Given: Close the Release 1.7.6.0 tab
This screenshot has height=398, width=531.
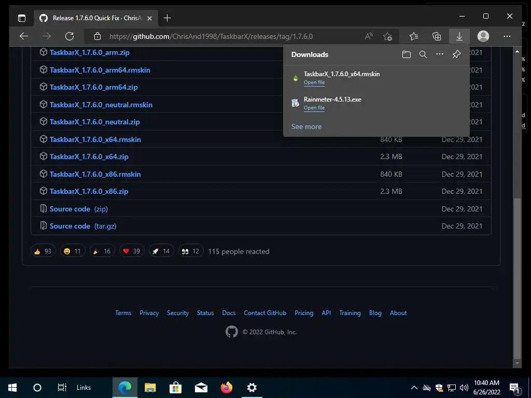Looking at the screenshot, I should tap(150, 18).
